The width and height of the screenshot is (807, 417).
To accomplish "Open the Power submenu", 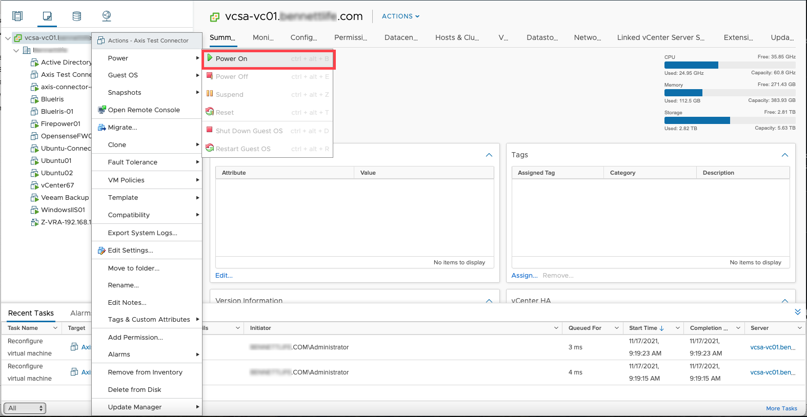I will [x=147, y=58].
